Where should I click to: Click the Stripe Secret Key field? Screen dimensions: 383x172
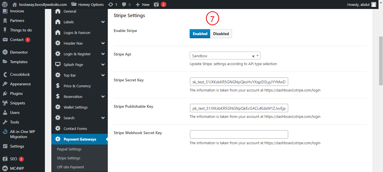[239, 82]
